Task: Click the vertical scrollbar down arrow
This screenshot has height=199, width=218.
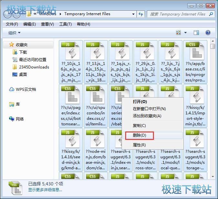Action: click(213, 177)
